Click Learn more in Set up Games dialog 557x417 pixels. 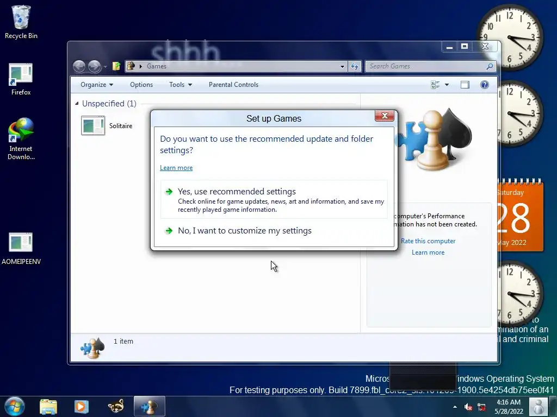[176, 168]
